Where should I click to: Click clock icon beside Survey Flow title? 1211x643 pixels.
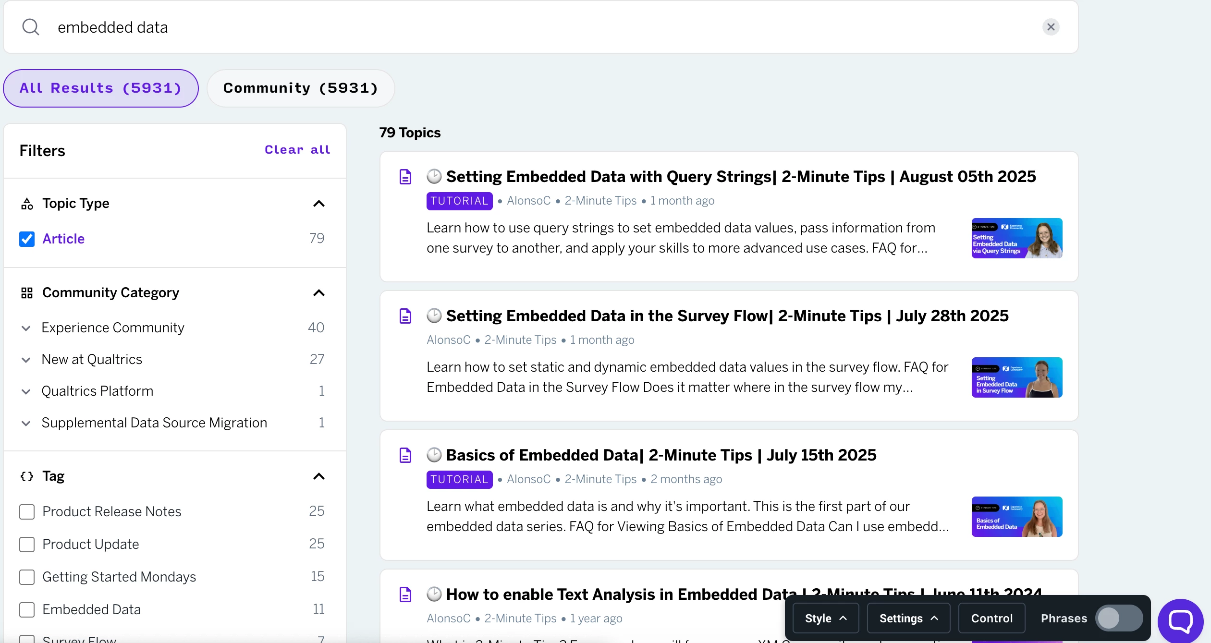[x=434, y=315]
